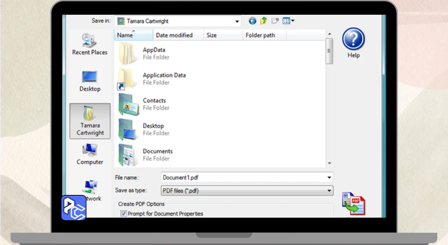This screenshot has width=448, height=245.
Task: Click the file list scrollbar down arrow
Action: point(329,163)
